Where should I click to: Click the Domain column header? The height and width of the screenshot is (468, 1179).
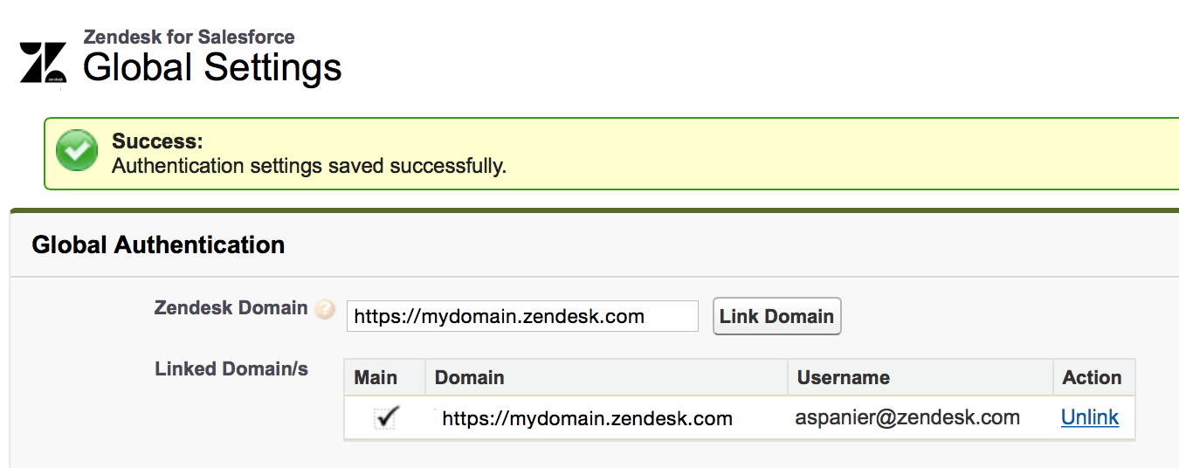[470, 377]
